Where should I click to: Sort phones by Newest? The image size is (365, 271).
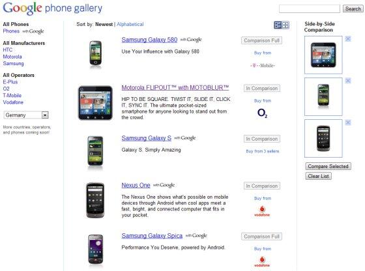pos(104,24)
